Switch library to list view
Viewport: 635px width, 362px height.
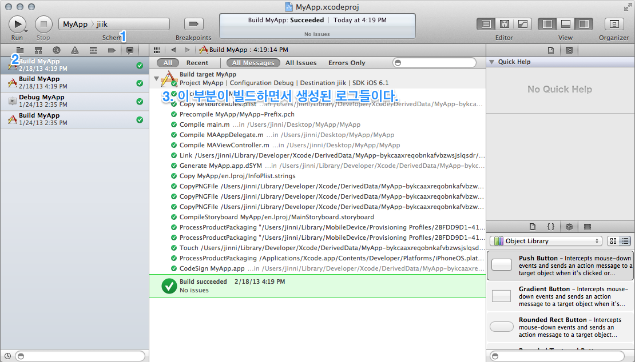coord(625,241)
